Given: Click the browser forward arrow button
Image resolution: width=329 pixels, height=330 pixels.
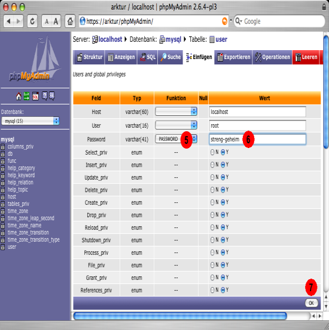Looking at the screenshot, I should pos(19,21).
